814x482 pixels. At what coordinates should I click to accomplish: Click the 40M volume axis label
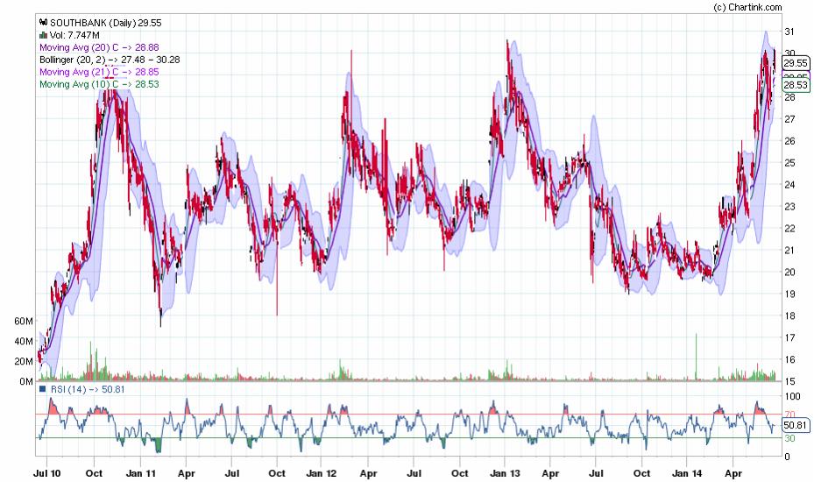[24, 341]
